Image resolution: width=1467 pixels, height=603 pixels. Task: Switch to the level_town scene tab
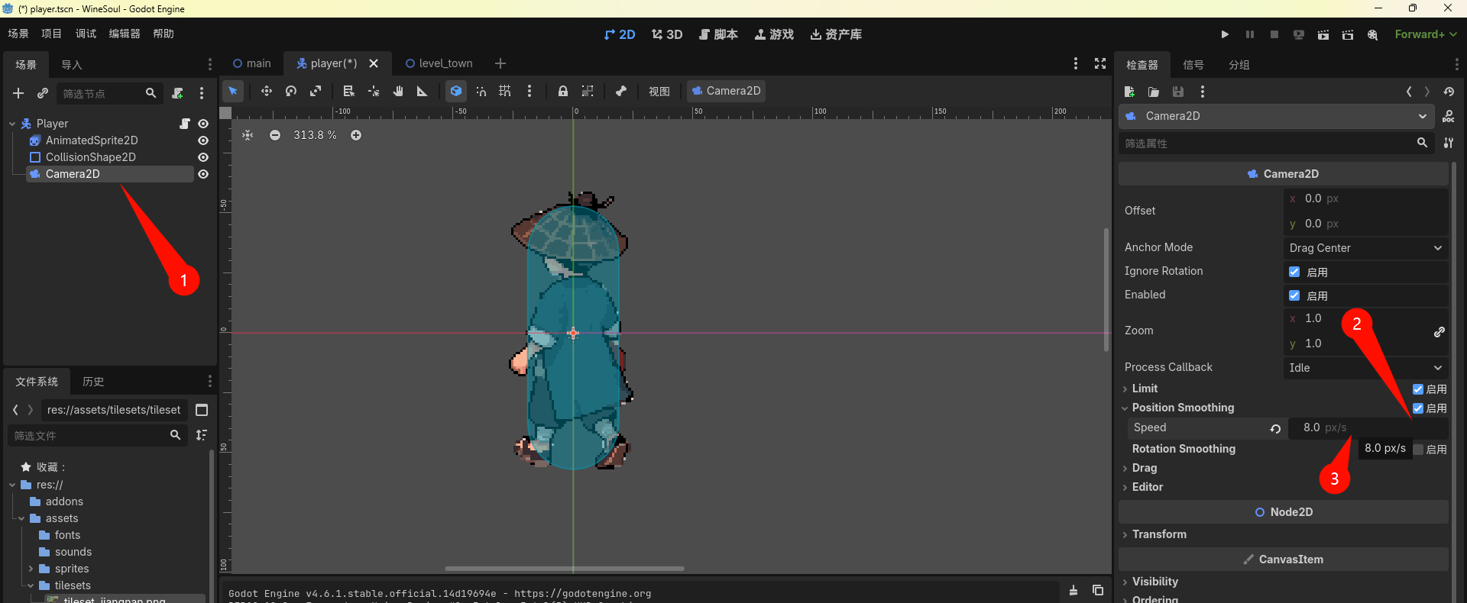coord(439,63)
